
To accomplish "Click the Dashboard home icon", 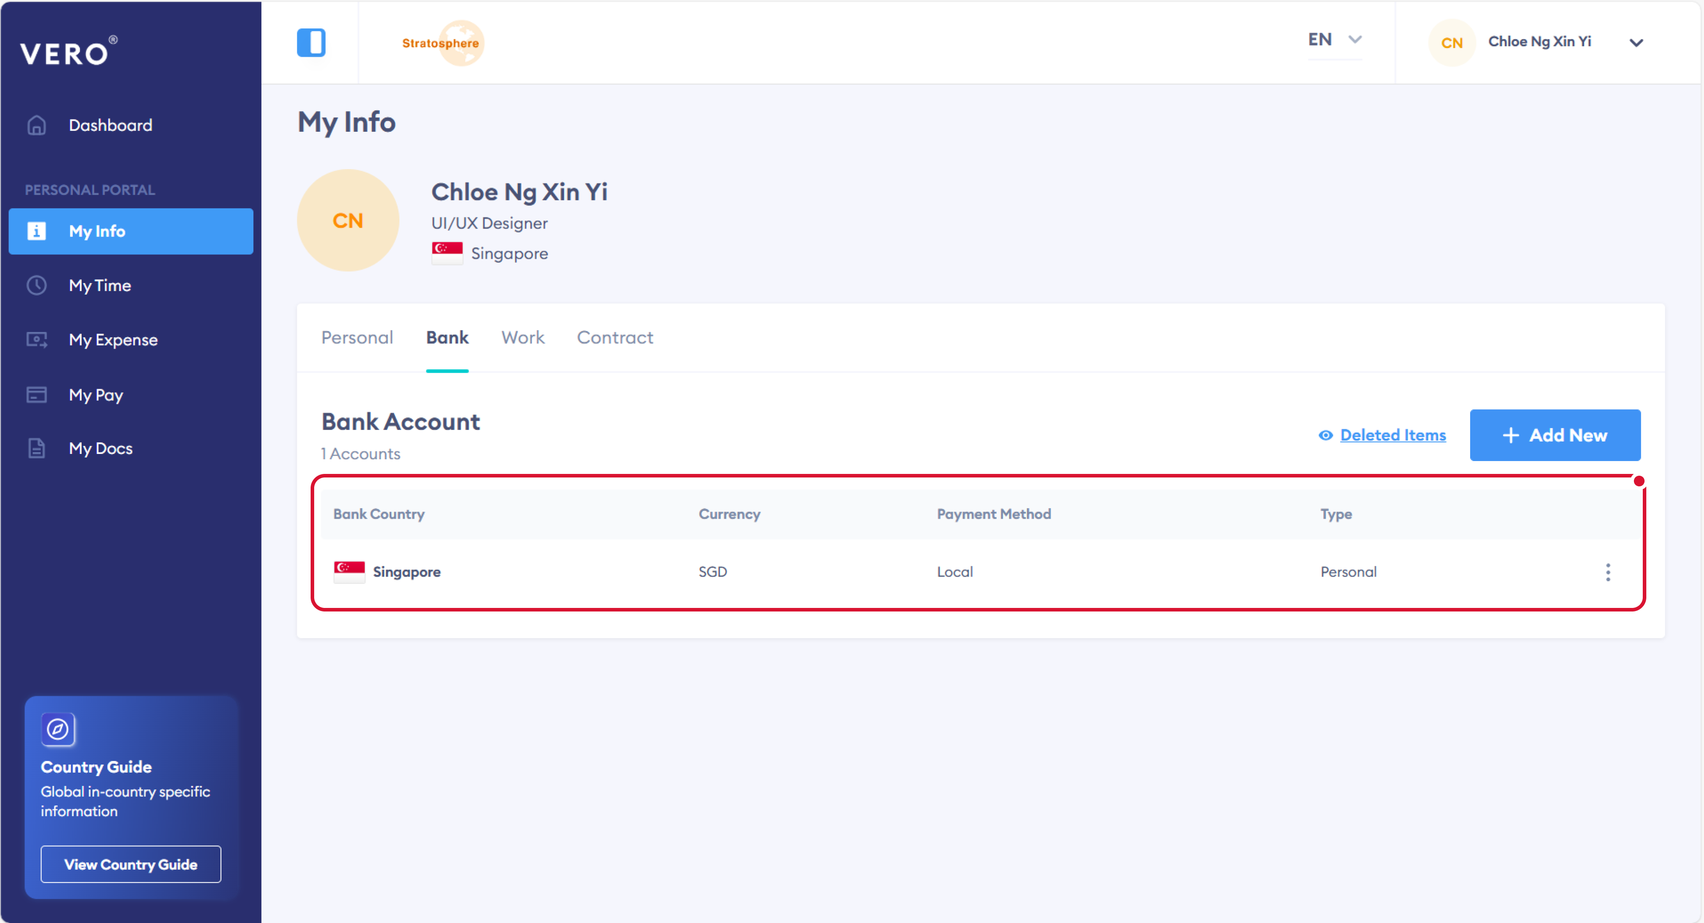I will click(36, 125).
